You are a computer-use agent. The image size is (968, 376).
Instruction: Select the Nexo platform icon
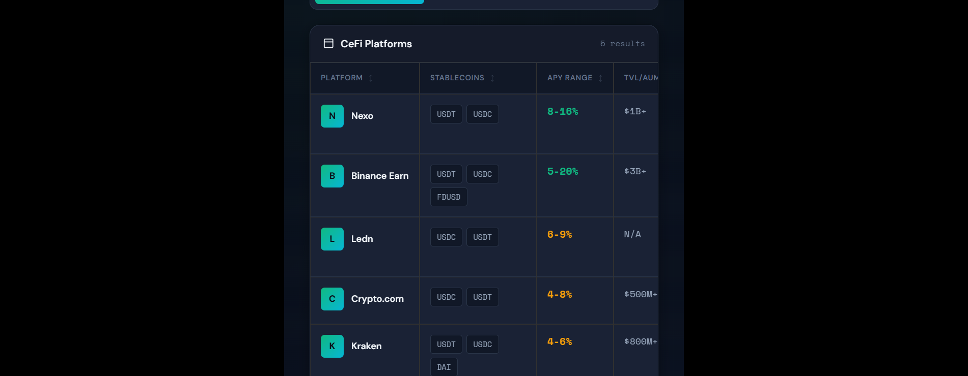(x=332, y=116)
